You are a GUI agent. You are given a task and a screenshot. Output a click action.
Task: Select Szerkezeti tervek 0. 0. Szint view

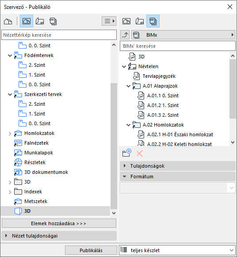pos(39,123)
